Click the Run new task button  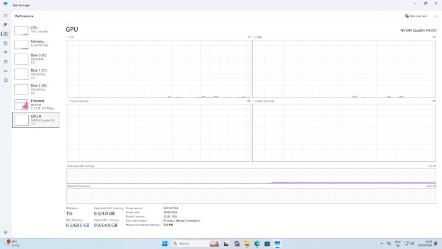point(416,16)
